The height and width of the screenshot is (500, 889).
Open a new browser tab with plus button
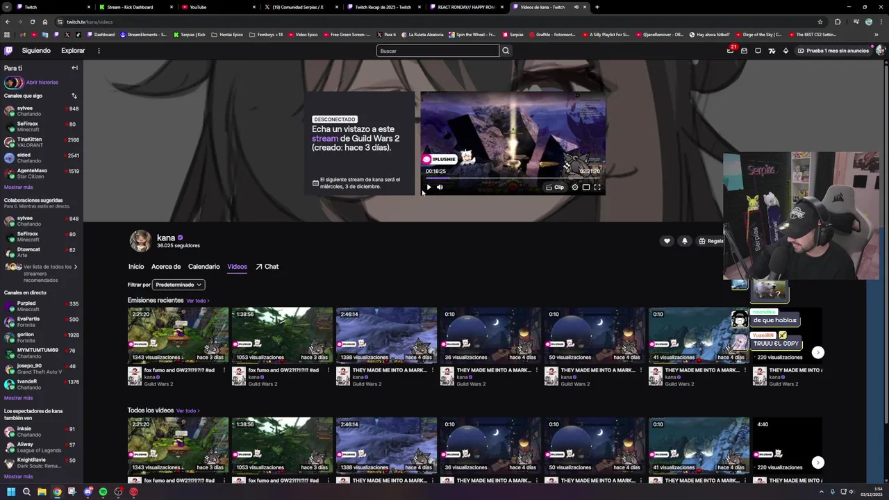coord(597,7)
